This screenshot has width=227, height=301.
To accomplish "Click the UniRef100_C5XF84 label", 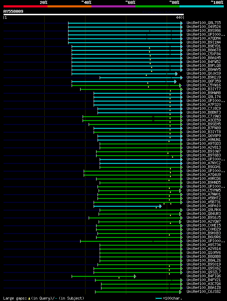I will pos(204,54).
